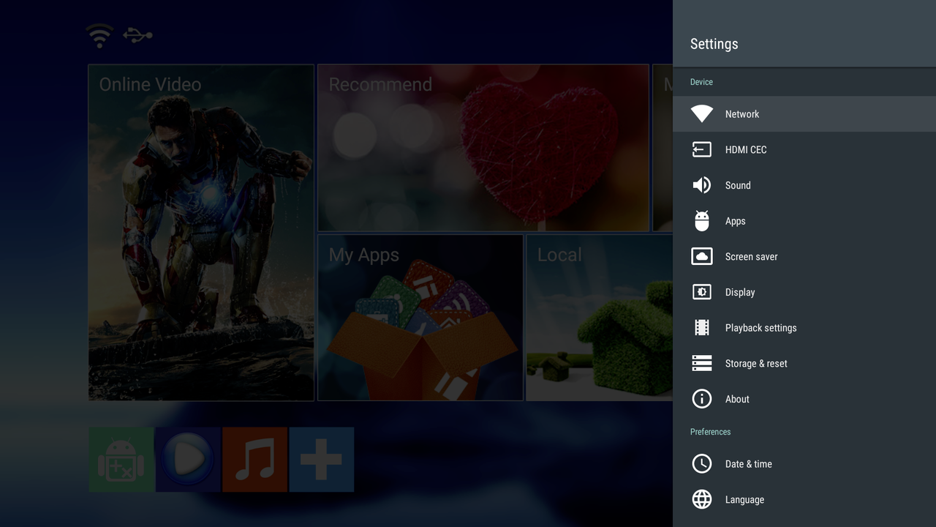Select Apps in the Settings list
This screenshot has width=936, height=527.
(804, 220)
